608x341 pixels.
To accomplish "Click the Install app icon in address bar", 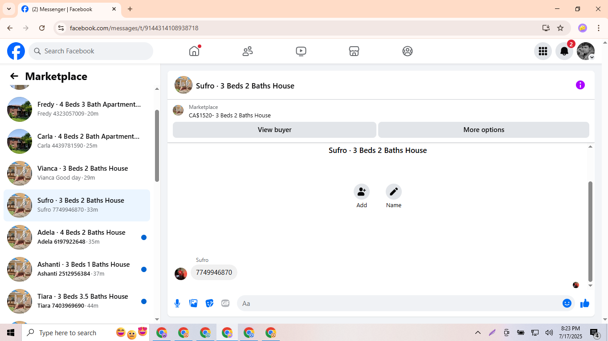I will (x=546, y=28).
